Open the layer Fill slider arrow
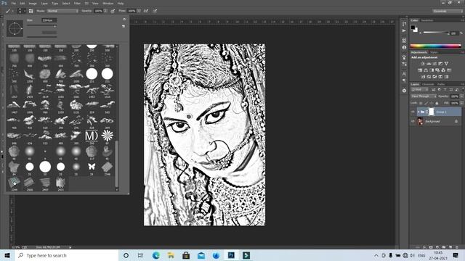The width and height of the screenshot is (465, 261). [461, 103]
